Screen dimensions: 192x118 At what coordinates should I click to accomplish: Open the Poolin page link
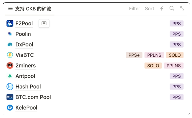(x=23, y=34)
